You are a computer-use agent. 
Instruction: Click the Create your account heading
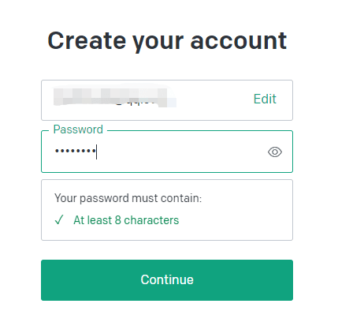(x=167, y=41)
